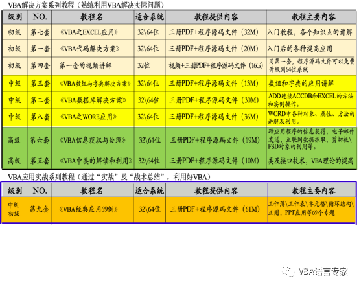
Task: Select the 级别 header in bottom table
Action: pos(15,190)
